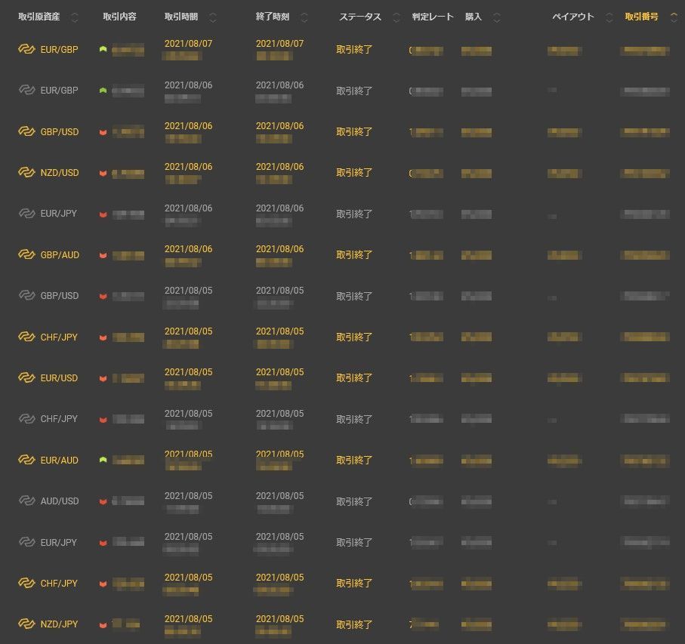Sort the table by 終了時刻 arrows
Viewport: 685px width, 644px height.
pyautogui.click(x=304, y=17)
